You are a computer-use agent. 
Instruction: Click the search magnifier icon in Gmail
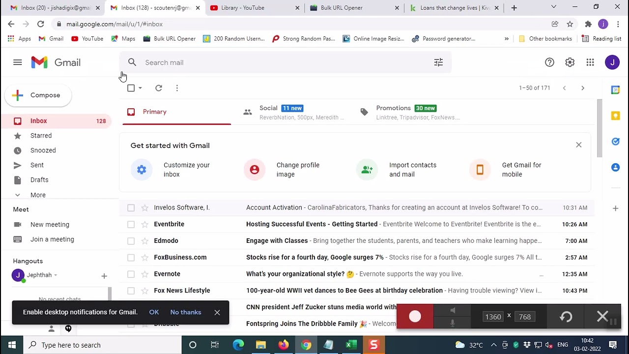tap(132, 62)
